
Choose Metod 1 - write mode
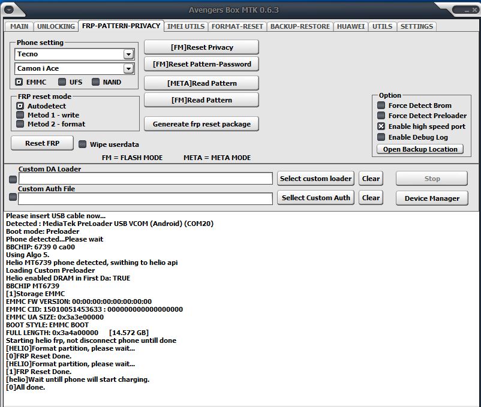[x=20, y=115]
